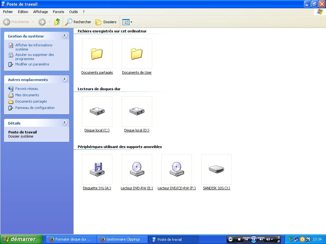Click Modifier un paramètre link
The image size is (326, 244).
(x=32, y=64)
